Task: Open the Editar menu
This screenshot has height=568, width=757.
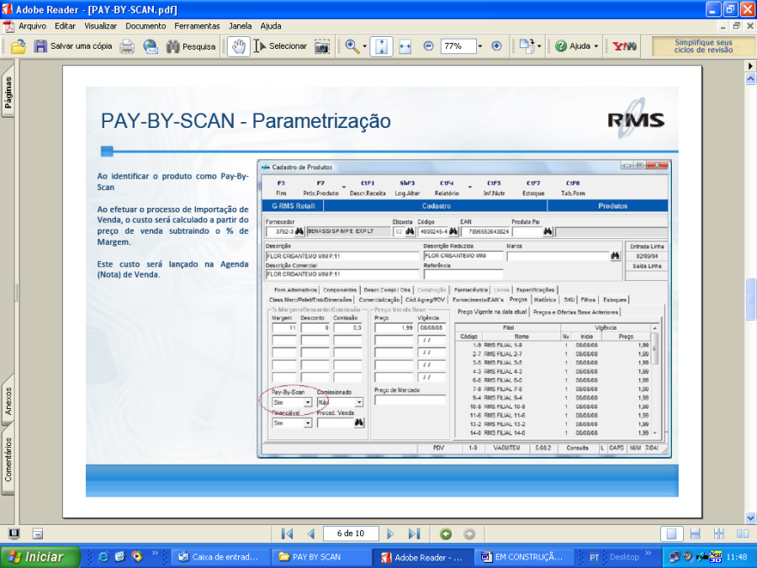Action: [65, 26]
